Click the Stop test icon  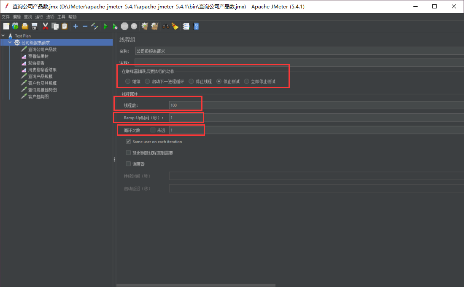(x=124, y=26)
